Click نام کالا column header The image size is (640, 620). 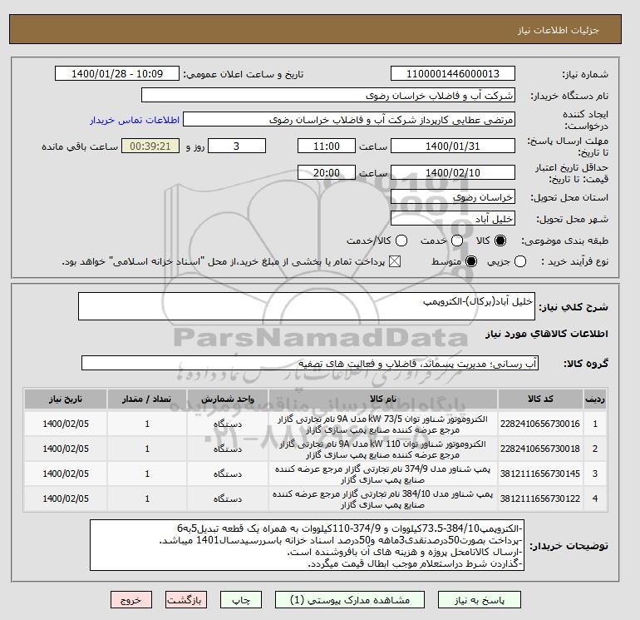[383, 399]
